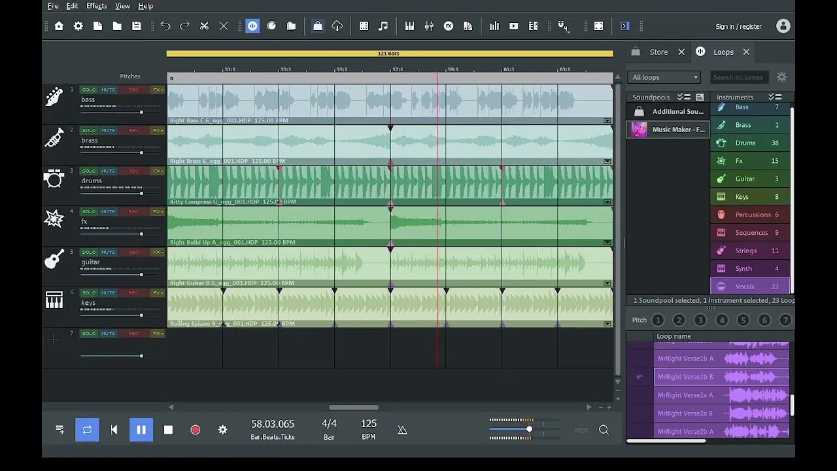Viewport: 837px width, 471px height.
Task: Expand the Kitty Compress G clip menu arrow
Action: point(607,201)
